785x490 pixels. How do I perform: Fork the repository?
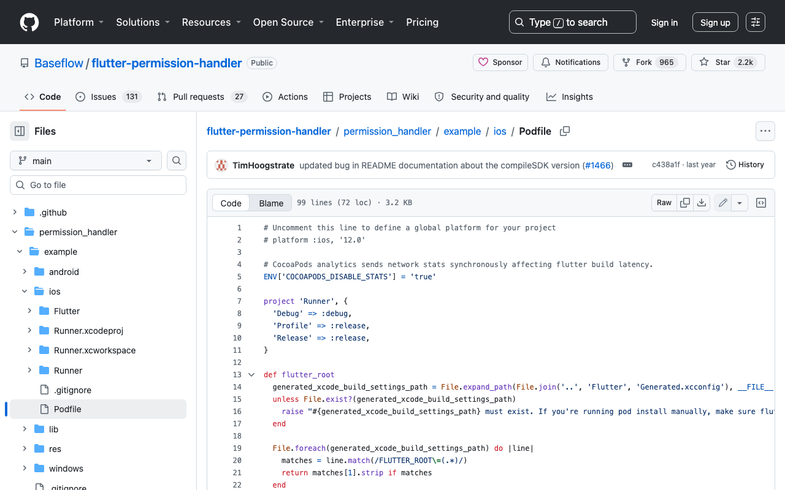(x=649, y=62)
